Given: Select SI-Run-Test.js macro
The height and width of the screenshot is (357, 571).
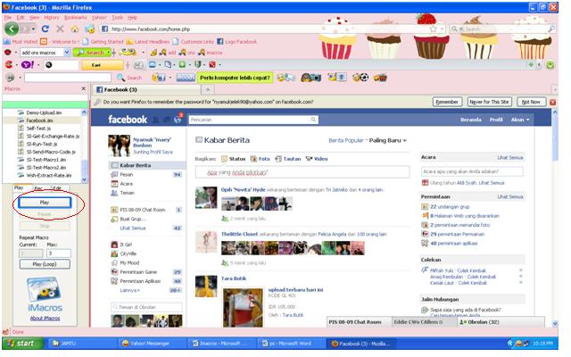Looking at the screenshot, I should (42, 144).
